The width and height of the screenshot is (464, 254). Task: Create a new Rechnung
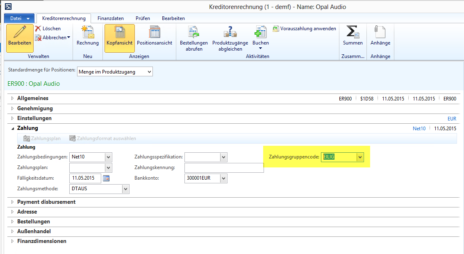pos(87,33)
